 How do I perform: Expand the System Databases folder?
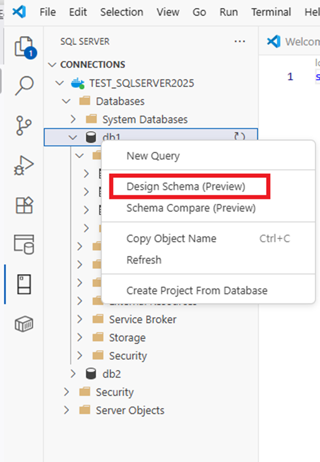73,119
